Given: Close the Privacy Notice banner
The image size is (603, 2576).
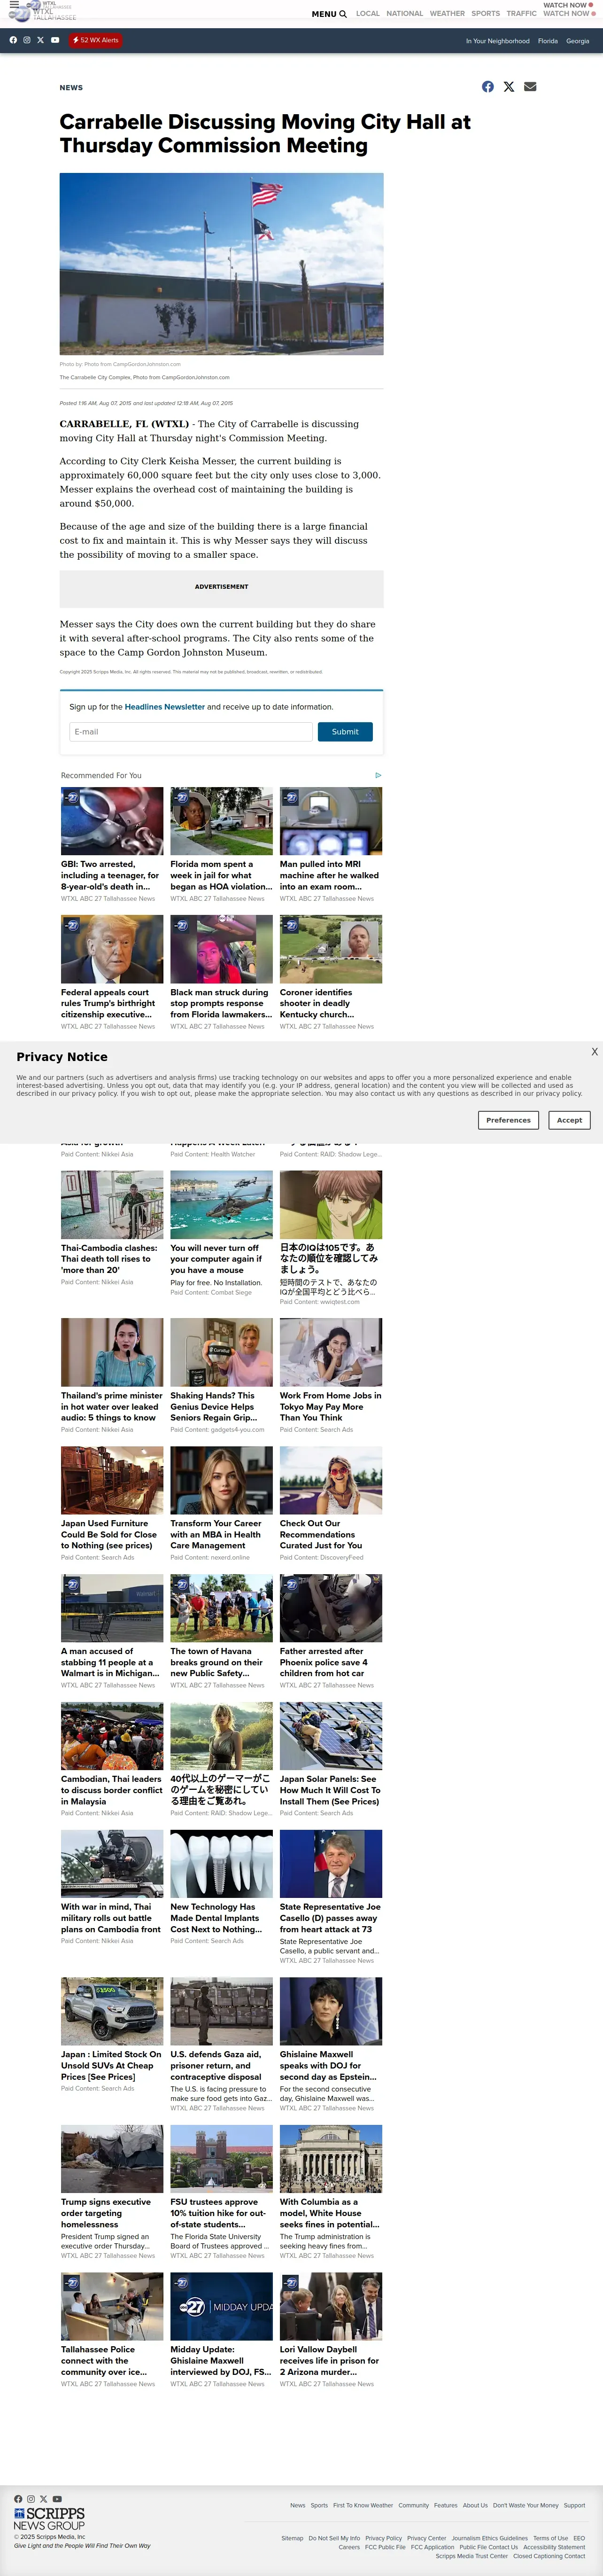Looking at the screenshot, I should point(594,1052).
